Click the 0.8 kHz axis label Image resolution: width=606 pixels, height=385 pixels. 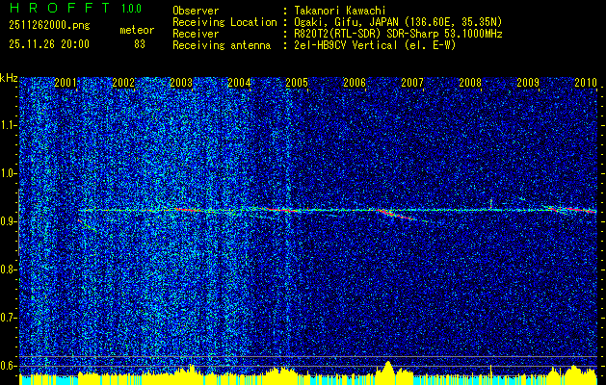[x=8, y=269]
